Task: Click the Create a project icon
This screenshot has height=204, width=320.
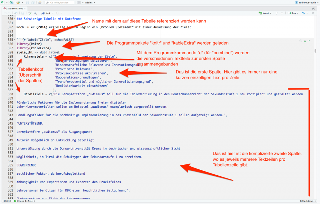Action: [12, 2]
